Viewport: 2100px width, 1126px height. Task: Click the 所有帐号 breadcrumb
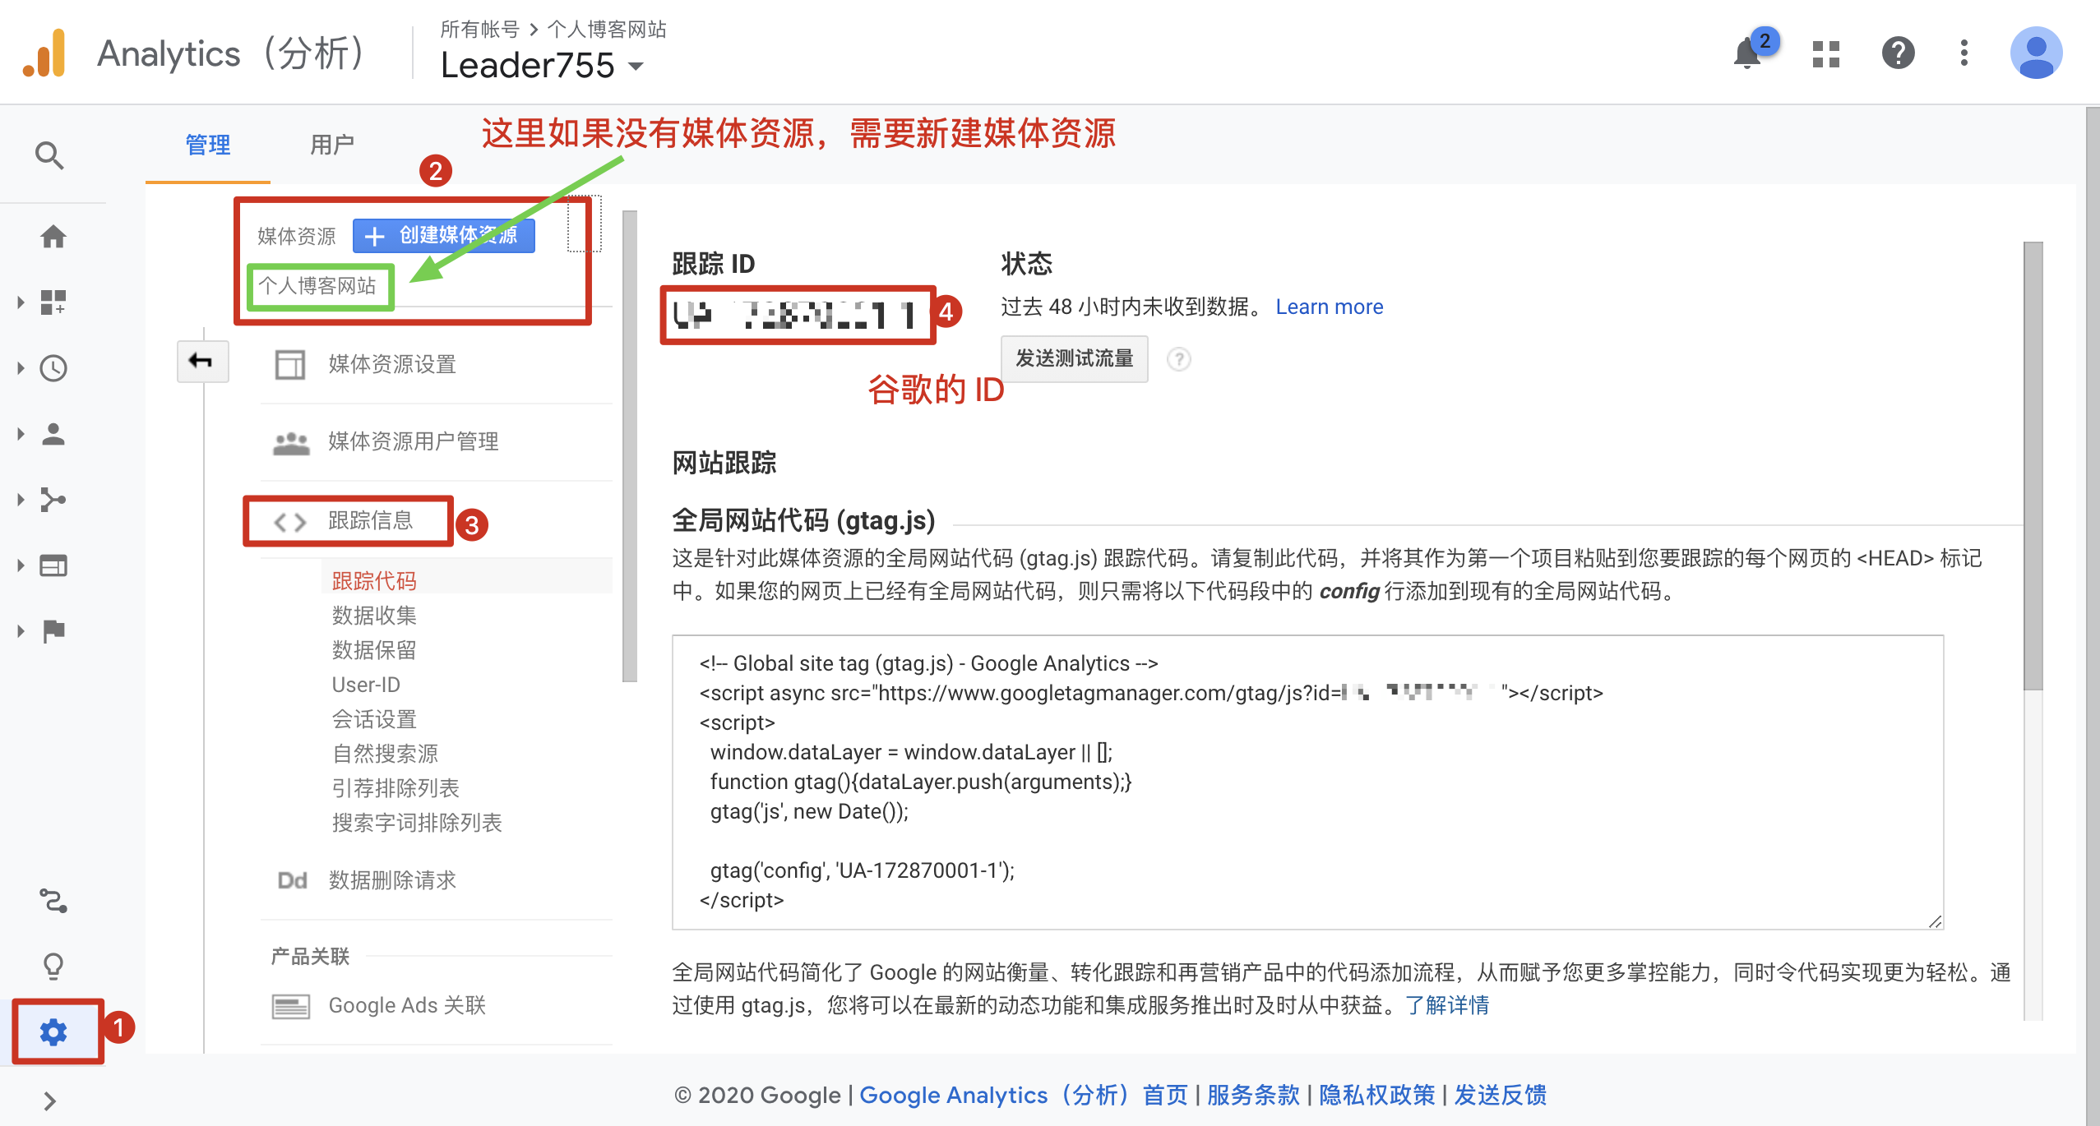coord(479,30)
